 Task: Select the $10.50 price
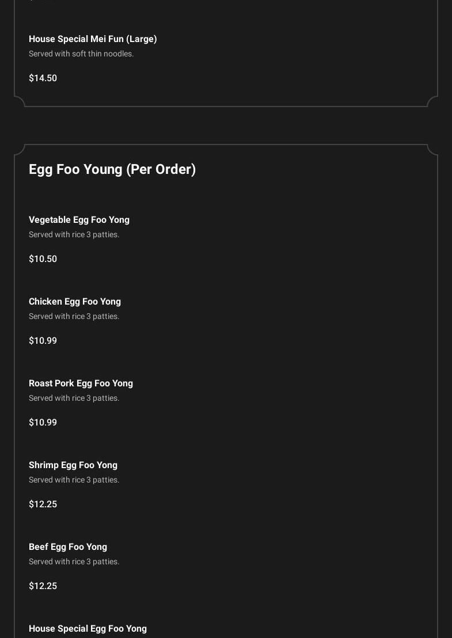[x=43, y=259]
